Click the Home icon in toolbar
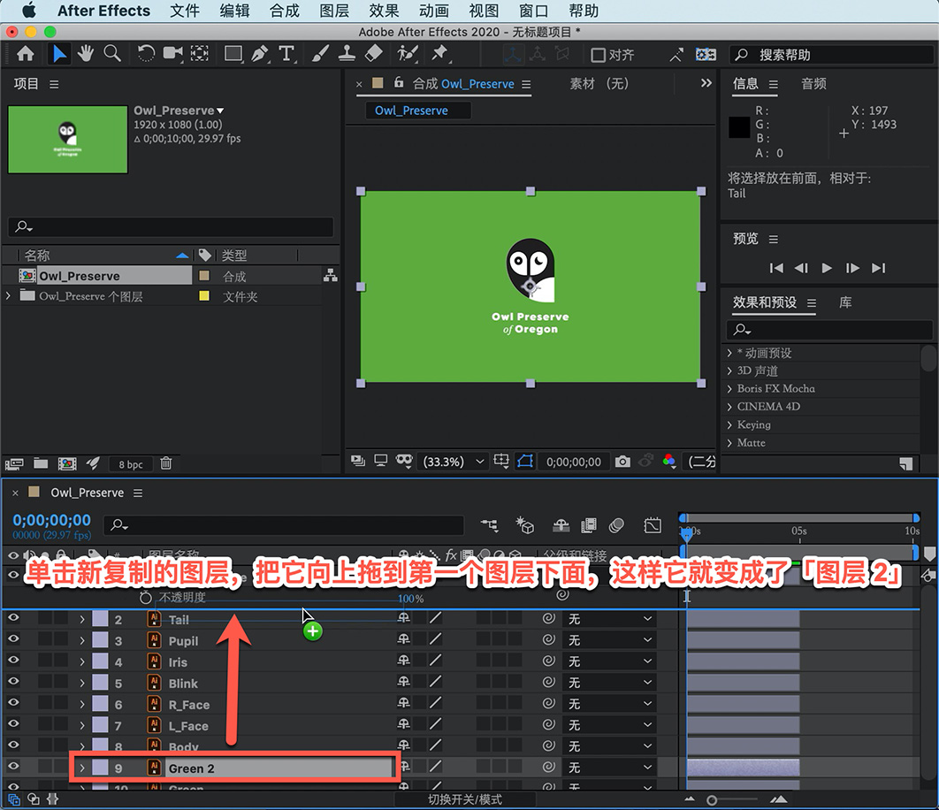This screenshot has height=810, width=939. (x=25, y=54)
